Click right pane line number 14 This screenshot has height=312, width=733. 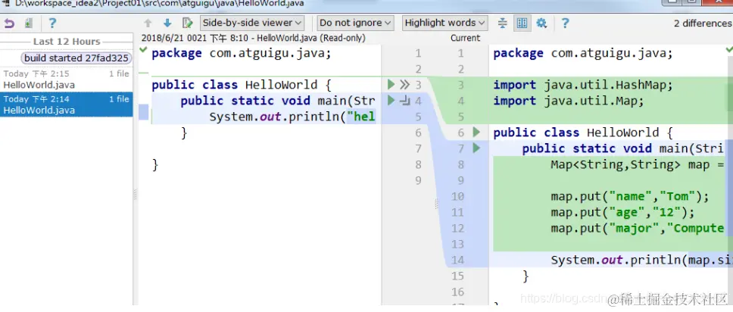tap(457, 260)
